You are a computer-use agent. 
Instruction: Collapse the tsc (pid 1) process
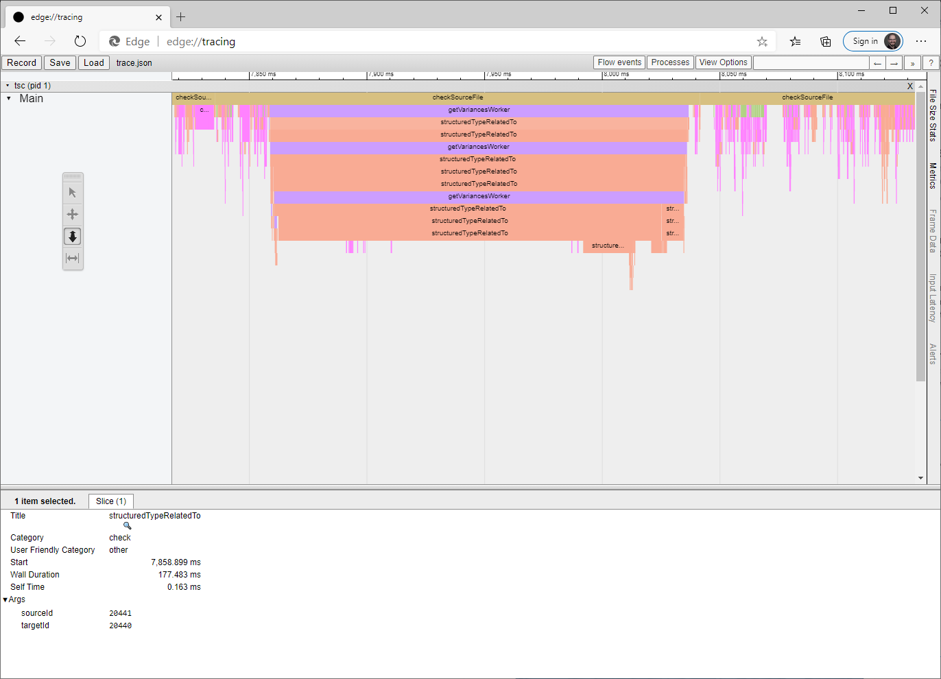point(8,86)
